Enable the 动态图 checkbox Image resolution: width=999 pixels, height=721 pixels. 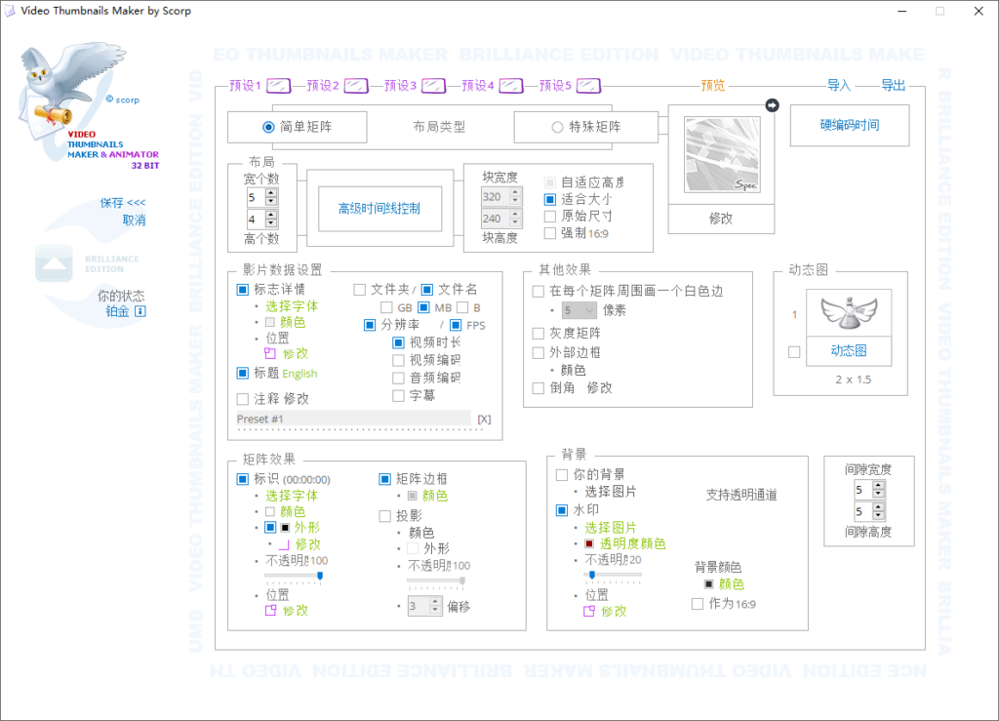pyautogui.click(x=794, y=352)
